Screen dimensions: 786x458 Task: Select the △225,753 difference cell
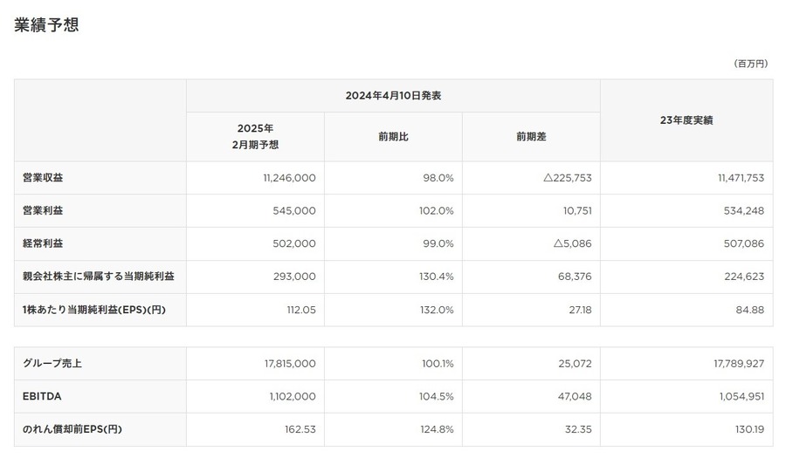(x=567, y=178)
